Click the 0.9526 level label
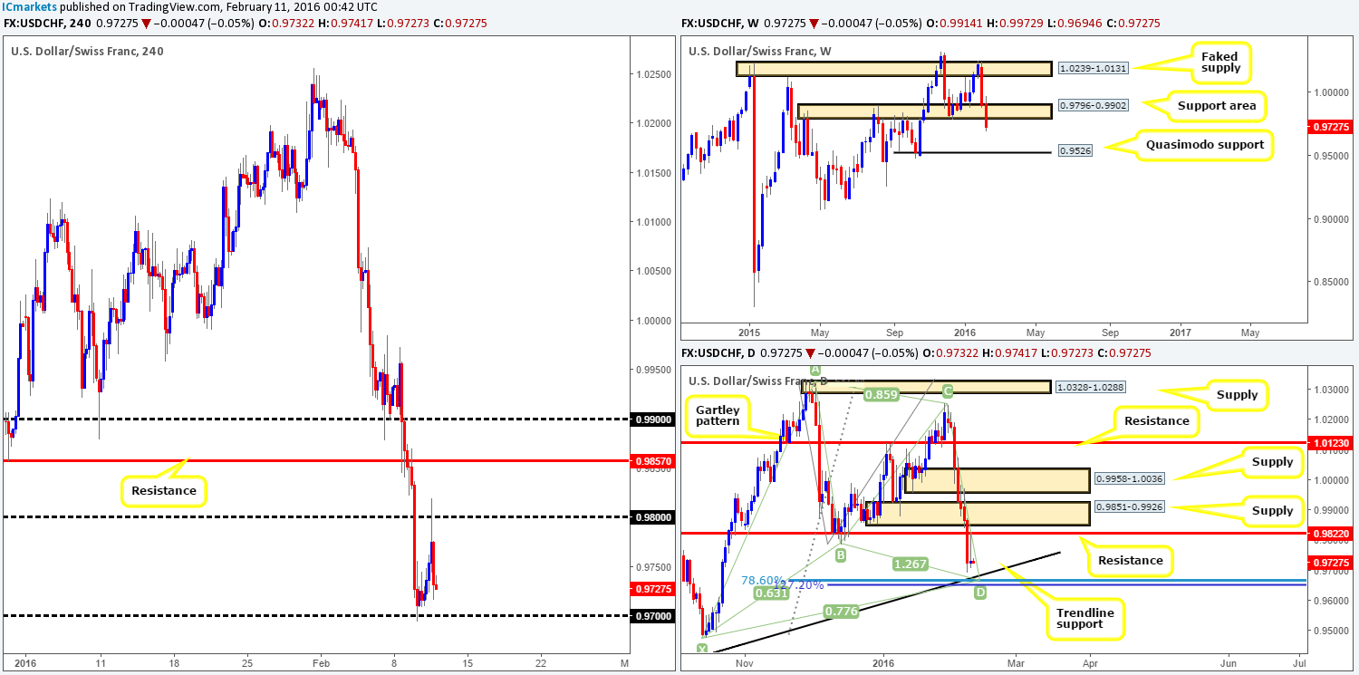The height and width of the screenshot is (675, 1359). pyautogui.click(x=1076, y=151)
